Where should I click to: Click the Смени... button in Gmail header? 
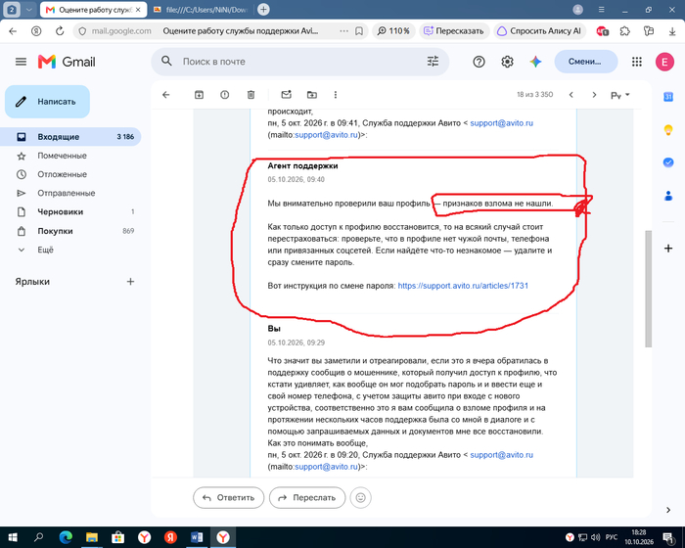[586, 62]
